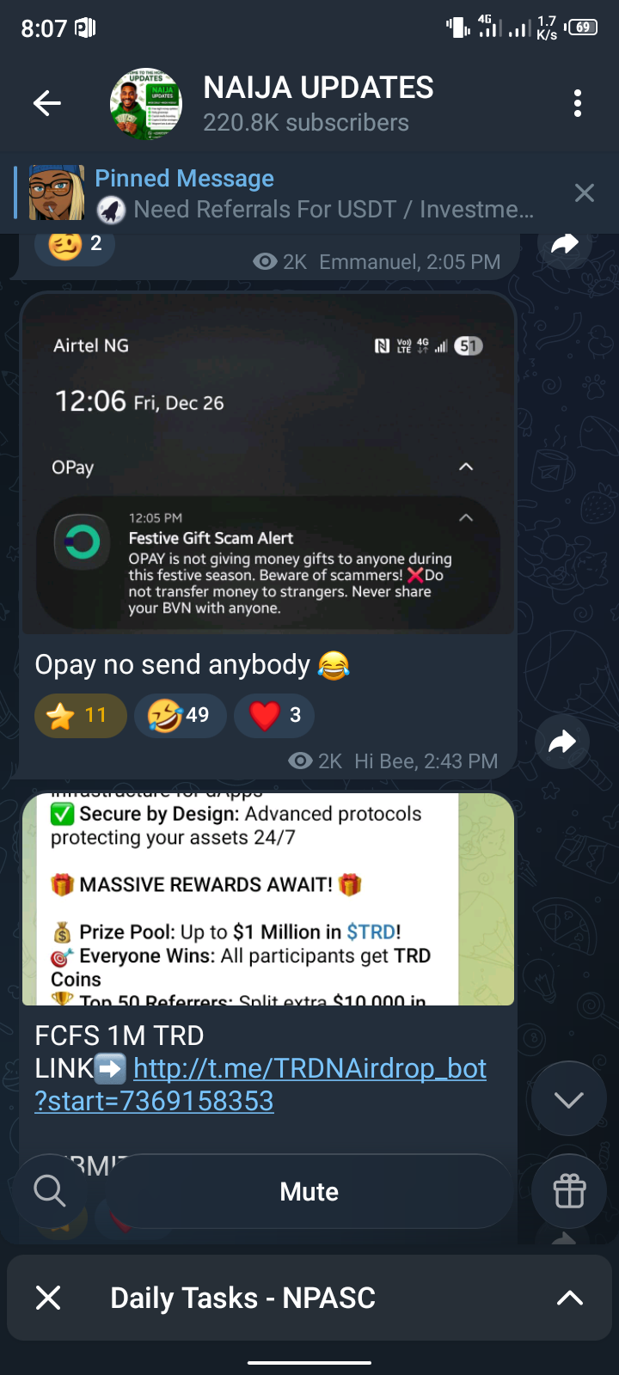Expand the Daily Tasks - NPASC panel

pos(570,1298)
